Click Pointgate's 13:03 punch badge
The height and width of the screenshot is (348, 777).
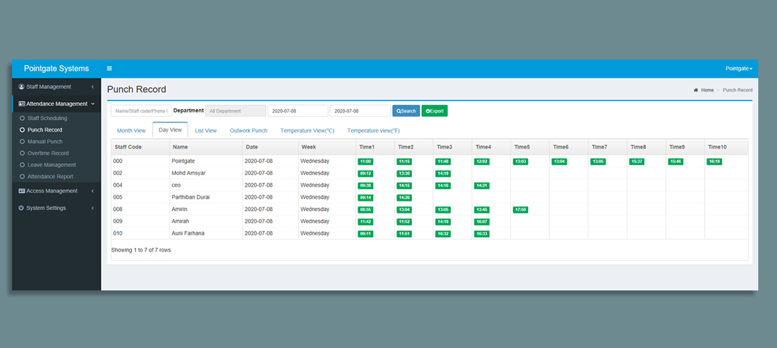pyautogui.click(x=520, y=162)
